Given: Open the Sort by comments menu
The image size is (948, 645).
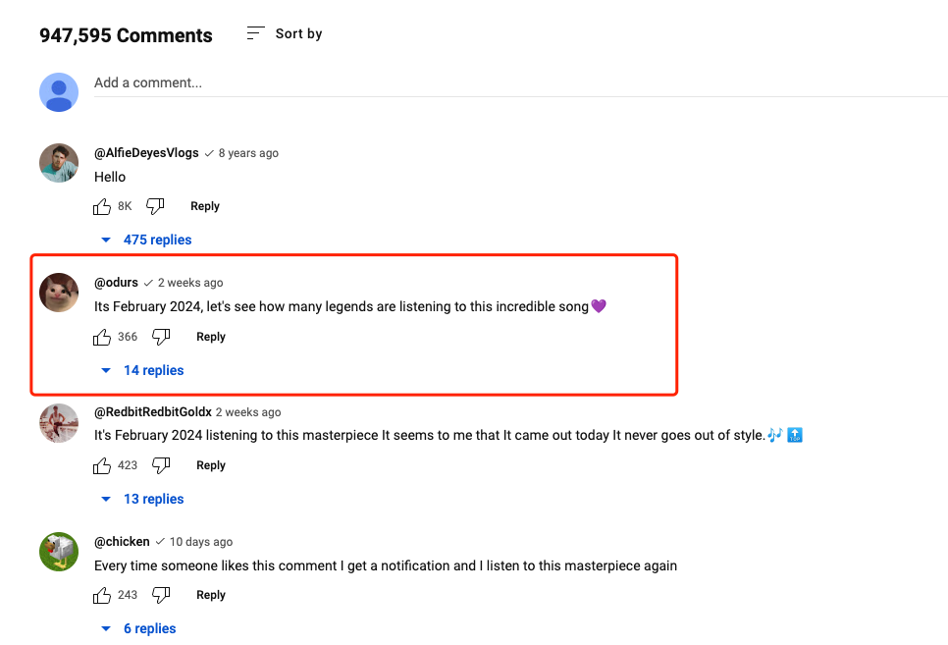Looking at the screenshot, I should pyautogui.click(x=284, y=33).
